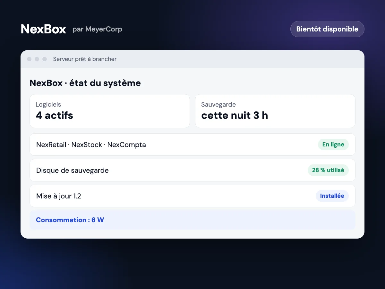This screenshot has height=289, width=385.
Task: Click the "Consommation : 6 W" banner
Action: pyautogui.click(x=193, y=220)
